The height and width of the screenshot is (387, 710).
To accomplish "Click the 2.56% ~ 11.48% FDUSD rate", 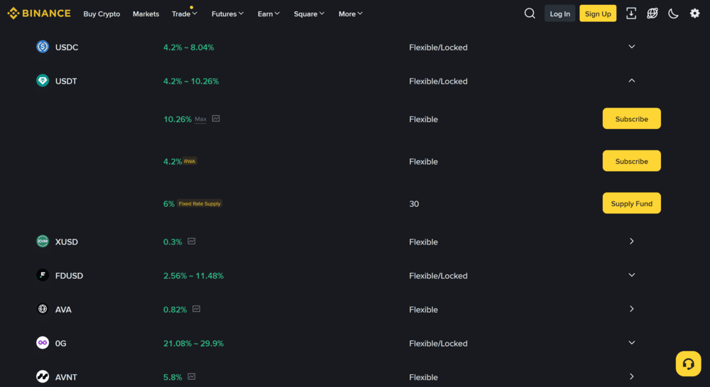I will pyautogui.click(x=193, y=276).
